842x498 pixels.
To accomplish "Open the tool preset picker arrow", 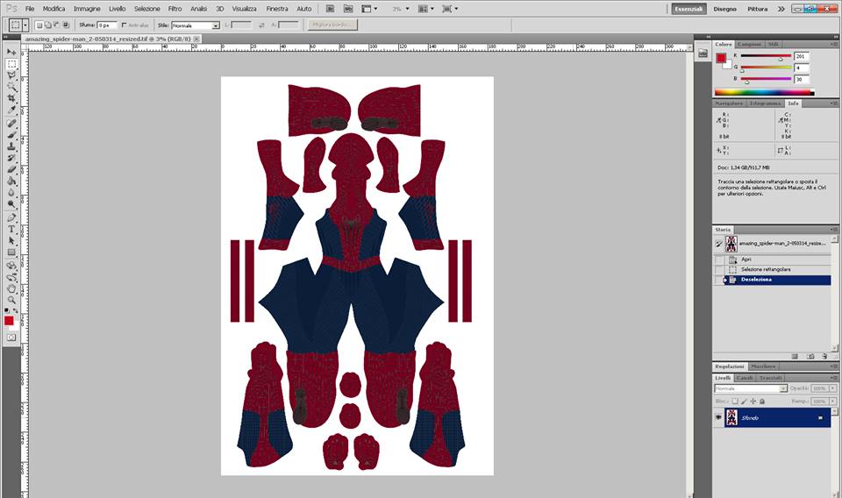I will tap(25, 25).
